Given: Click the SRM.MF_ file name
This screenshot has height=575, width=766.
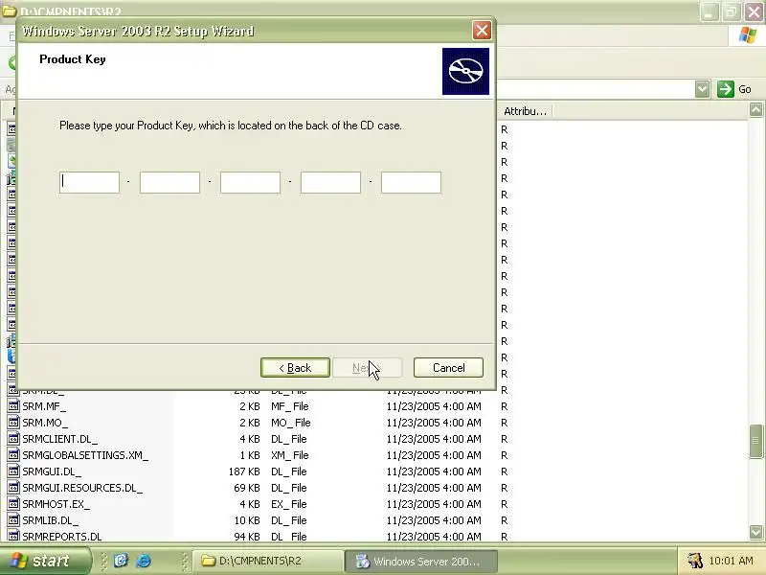Looking at the screenshot, I should pos(44,406).
